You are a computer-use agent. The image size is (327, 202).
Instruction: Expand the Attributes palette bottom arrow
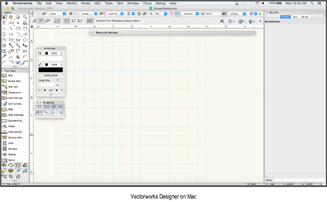51,95
